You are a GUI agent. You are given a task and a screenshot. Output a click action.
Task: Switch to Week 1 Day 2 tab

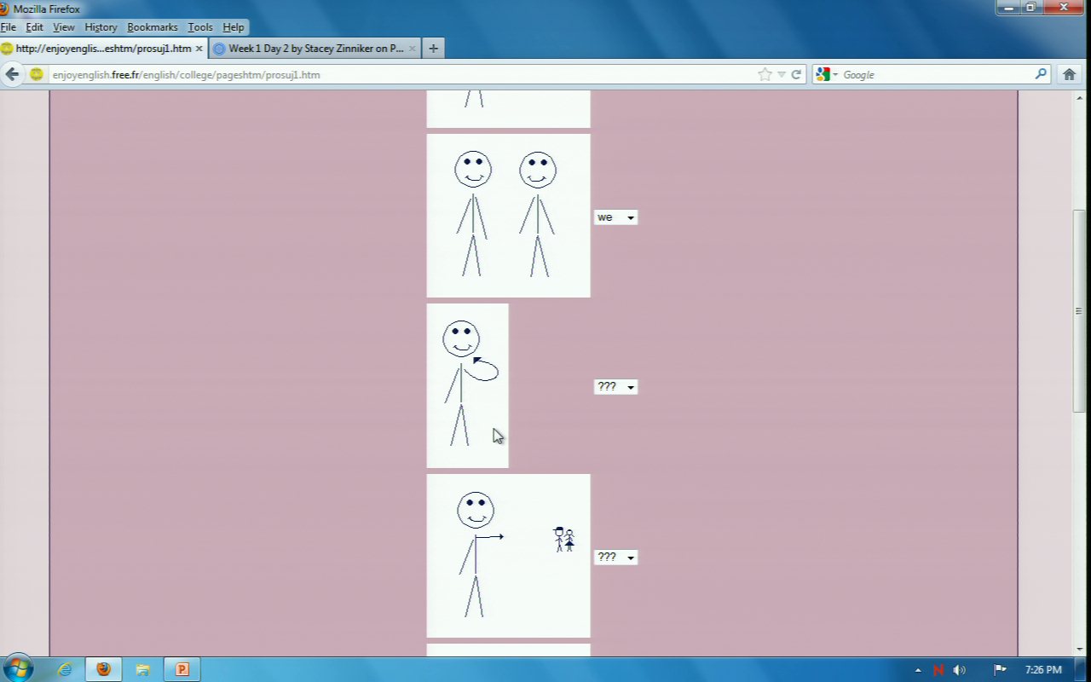click(x=315, y=49)
